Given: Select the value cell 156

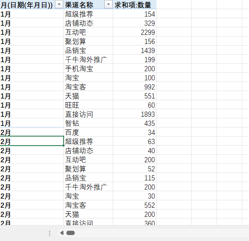Looking at the screenshot, I should point(135,41).
